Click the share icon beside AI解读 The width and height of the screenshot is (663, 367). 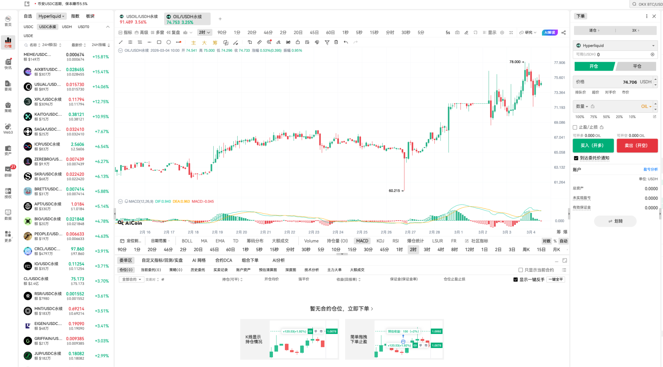tap(564, 33)
